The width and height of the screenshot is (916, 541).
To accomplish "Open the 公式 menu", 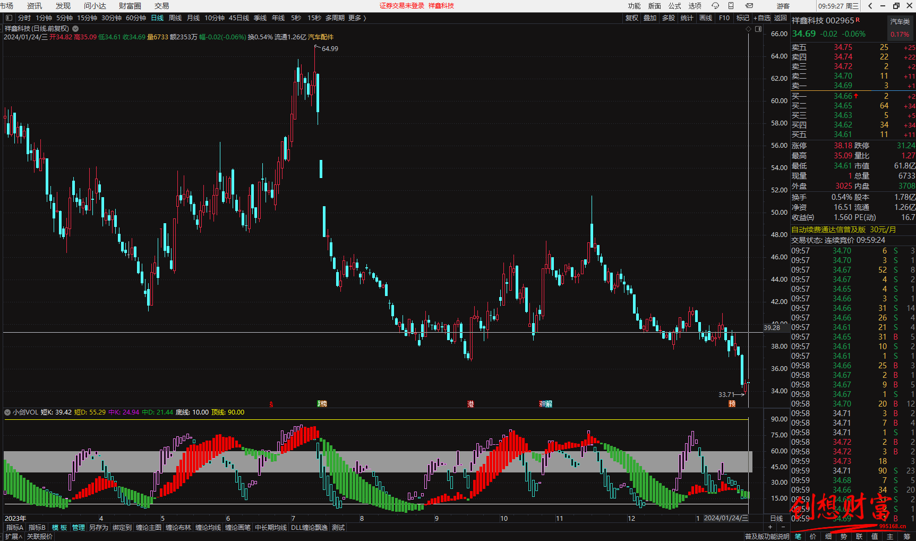I will click(x=674, y=6).
